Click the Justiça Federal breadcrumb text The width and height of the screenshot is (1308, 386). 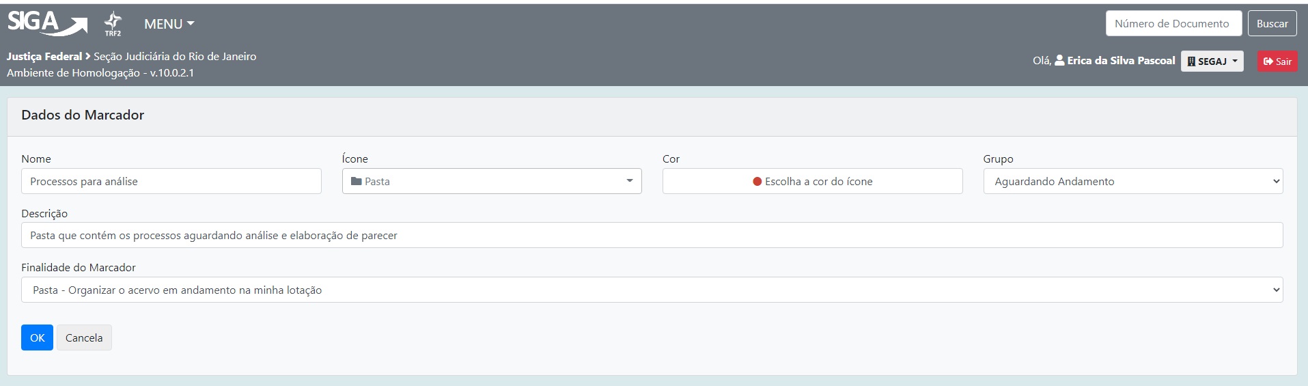click(x=44, y=57)
